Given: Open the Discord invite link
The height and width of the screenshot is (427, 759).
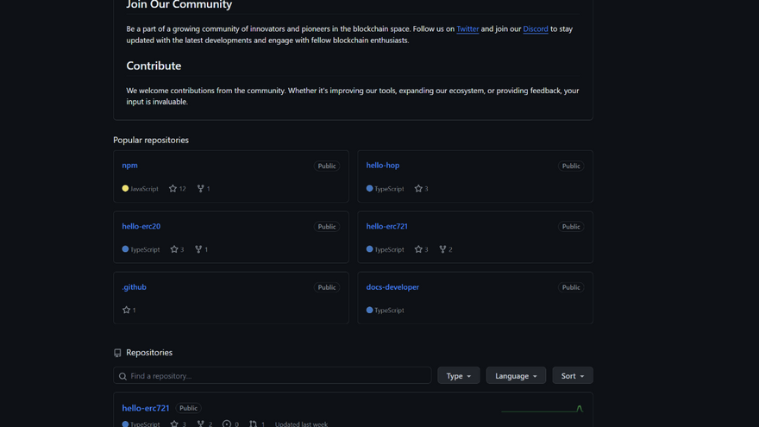Looking at the screenshot, I should pyautogui.click(x=535, y=29).
